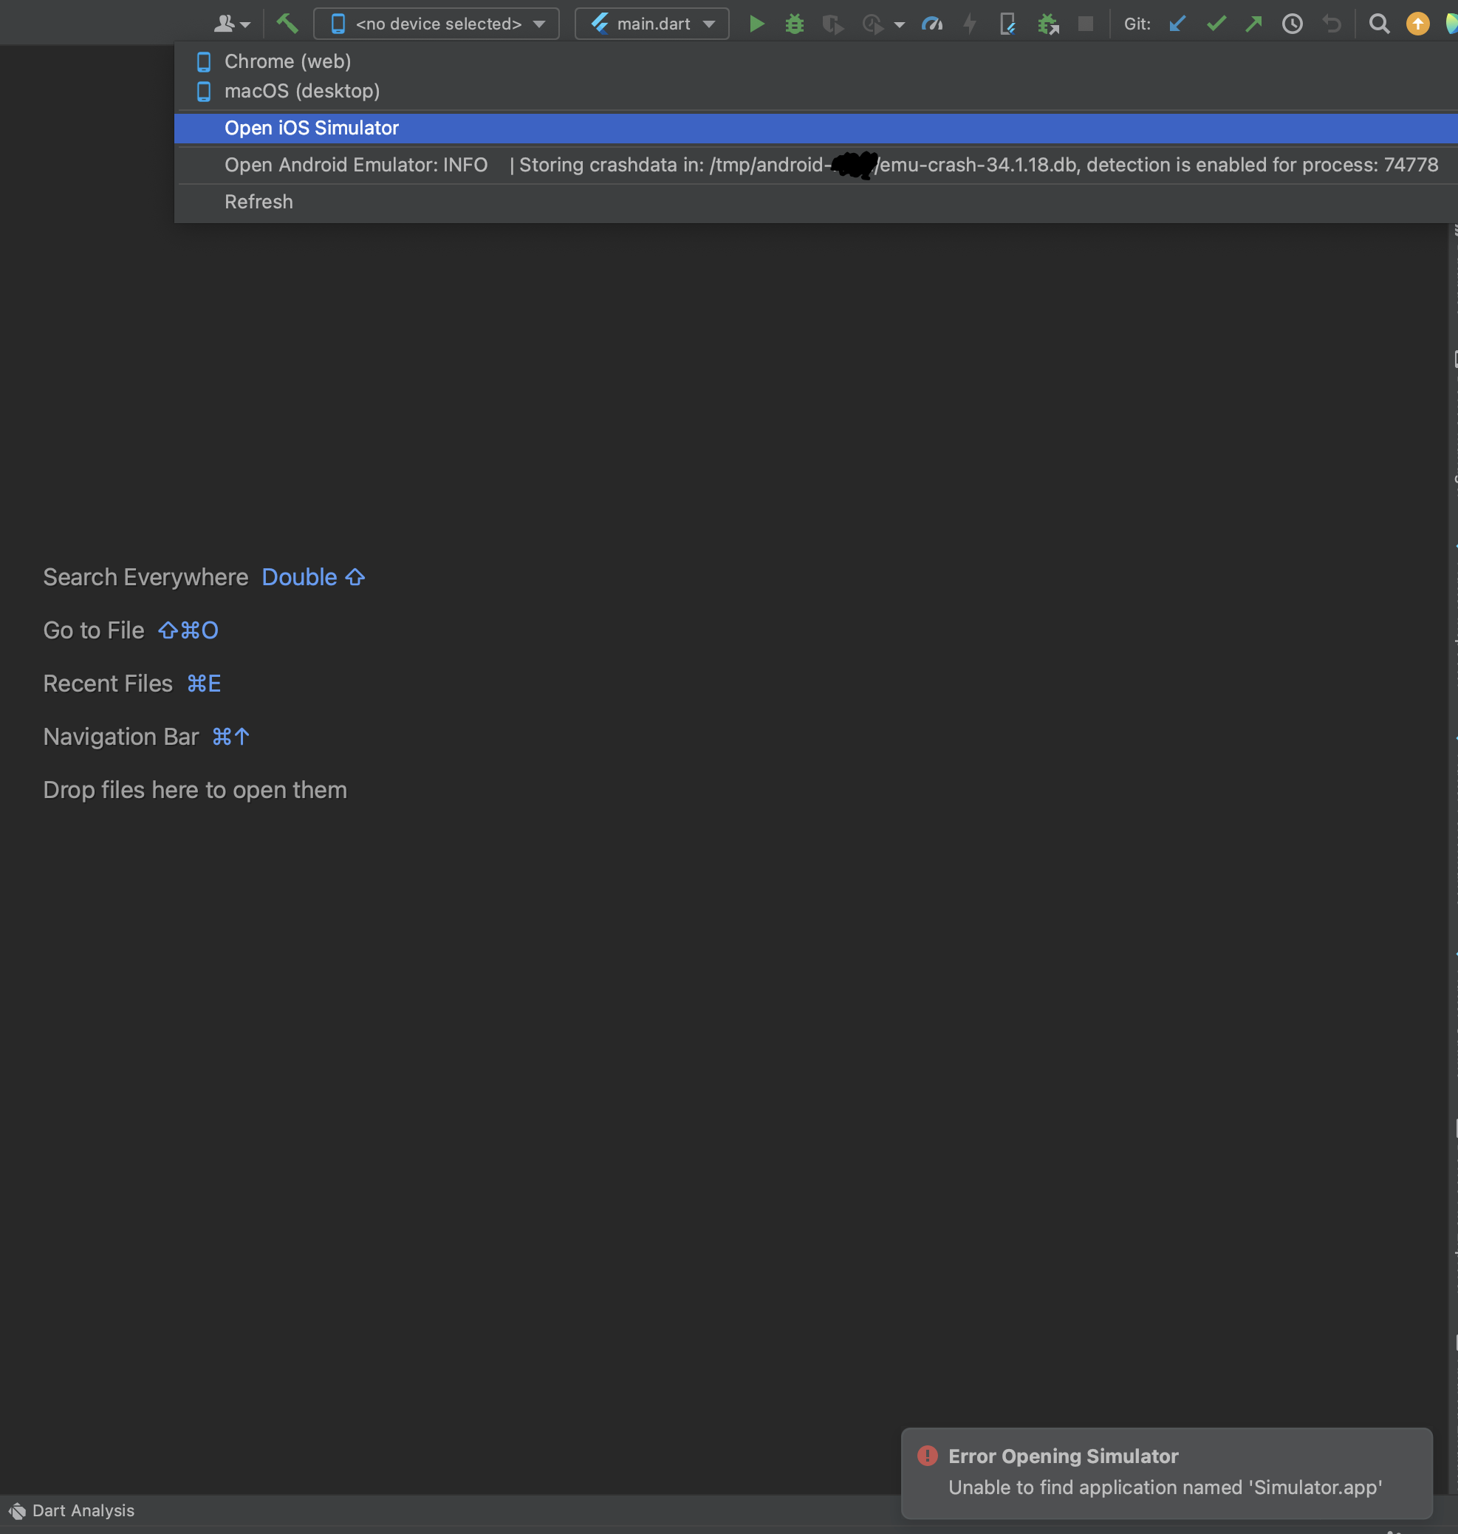
Task: Build project with hammer icon
Action: tap(287, 24)
